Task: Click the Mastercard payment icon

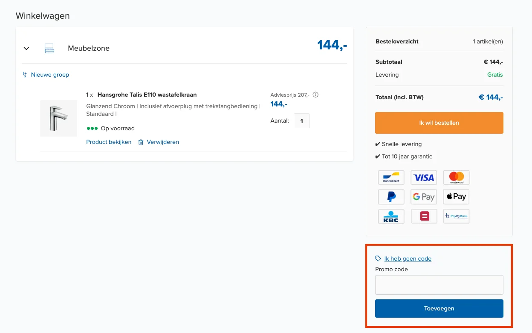Action: pyautogui.click(x=456, y=177)
